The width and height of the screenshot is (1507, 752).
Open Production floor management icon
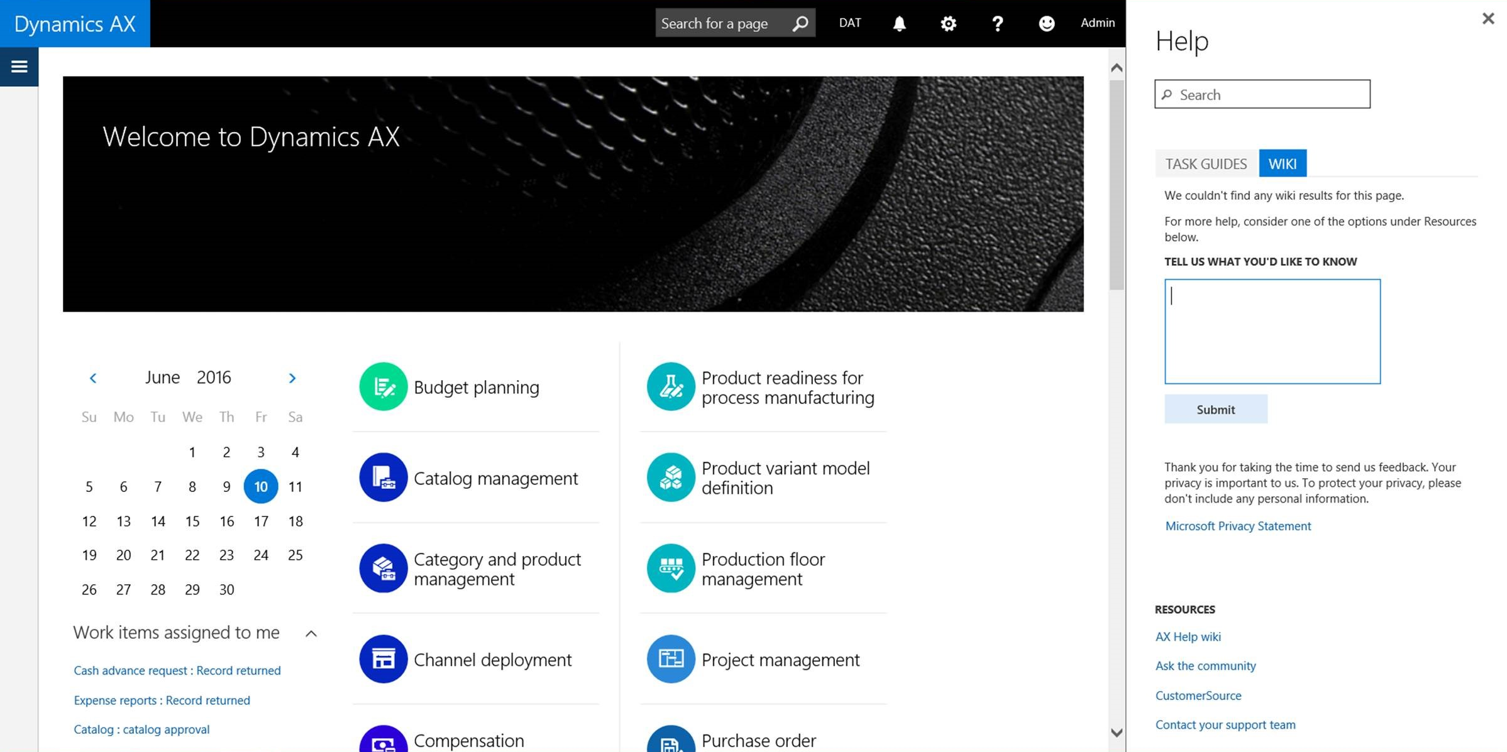[670, 568]
